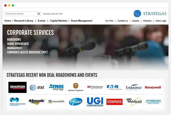Image resolution: width=171 pixels, height=115 pixels.
Task: Click the Wyndham Worldwide logo
Action: point(153,102)
